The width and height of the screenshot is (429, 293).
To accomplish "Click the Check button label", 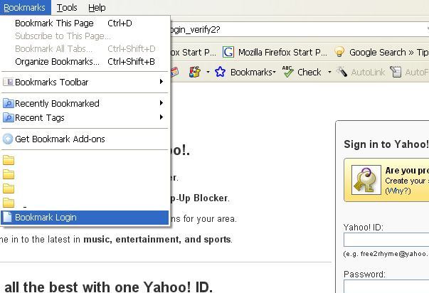I will [x=309, y=73].
